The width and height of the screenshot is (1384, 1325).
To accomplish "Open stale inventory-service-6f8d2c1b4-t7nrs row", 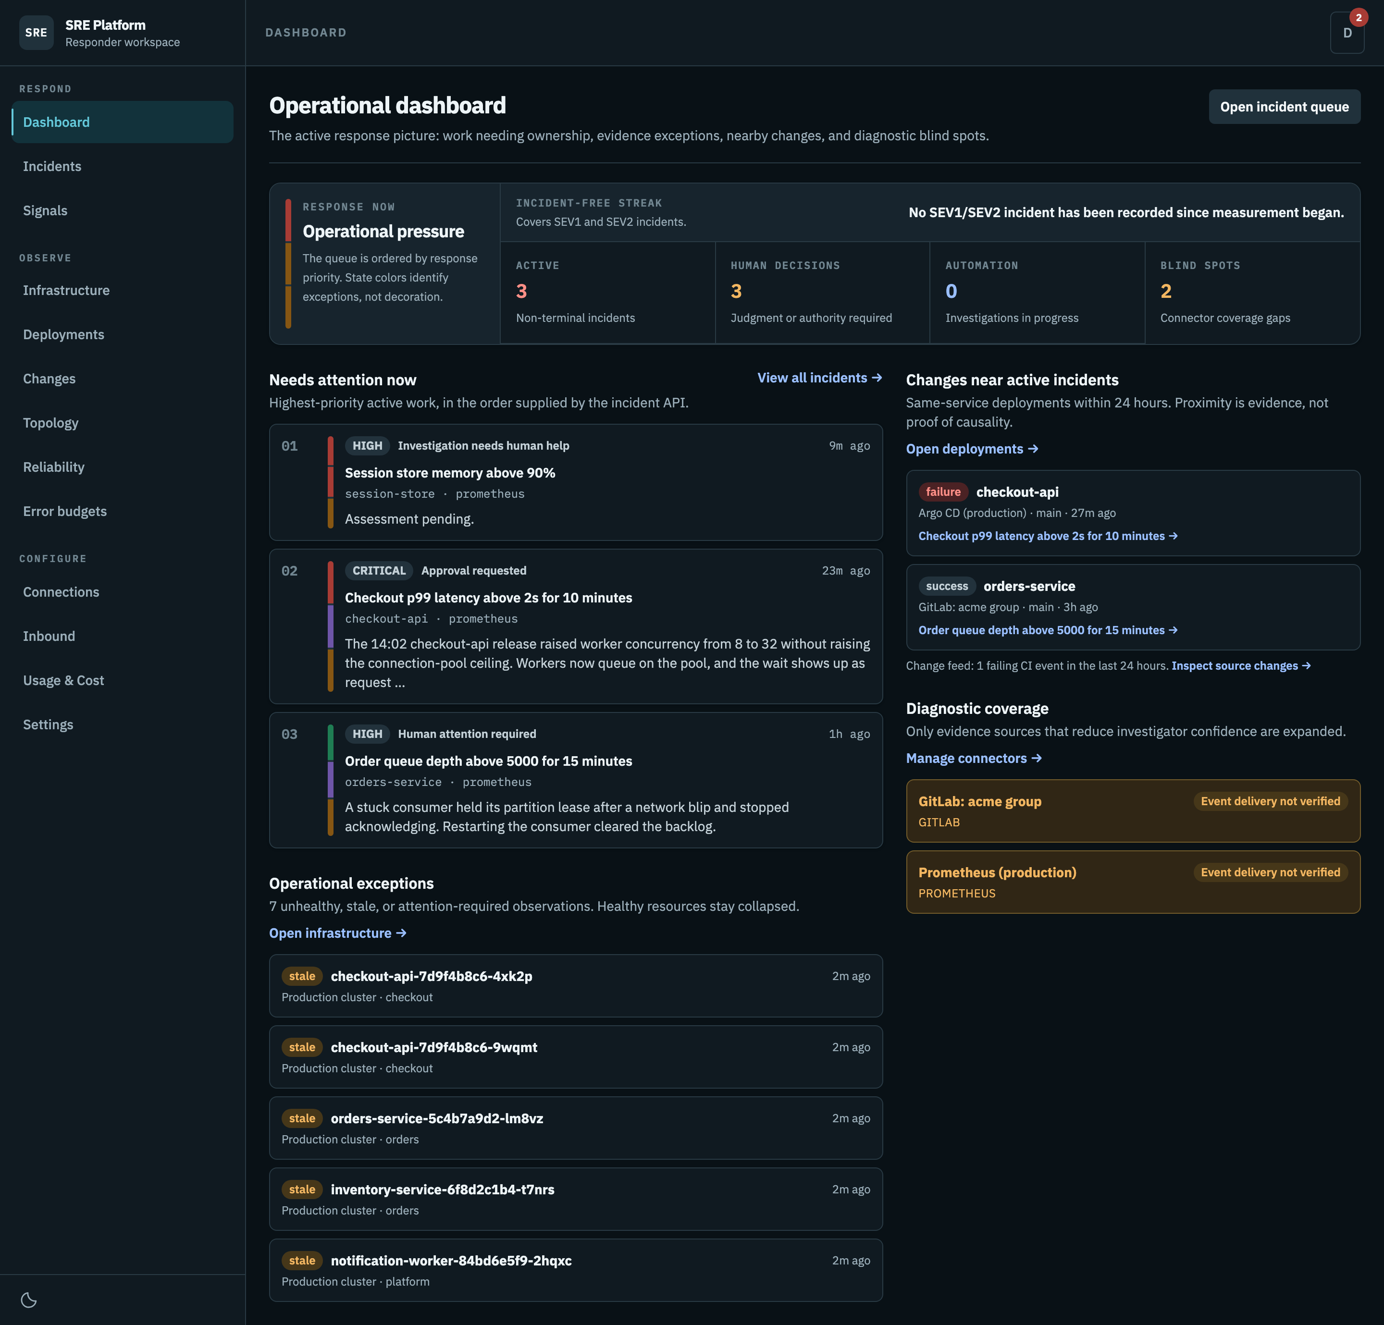I will tap(576, 1199).
